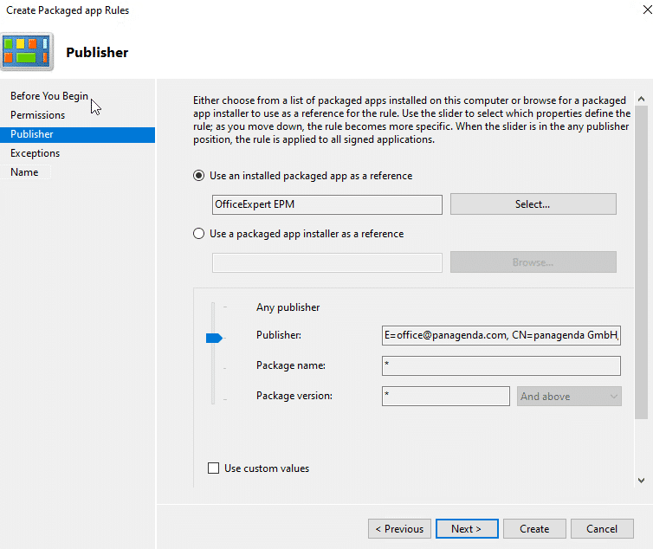Click the 'Publisher:' label
653x549 pixels.
tap(279, 335)
